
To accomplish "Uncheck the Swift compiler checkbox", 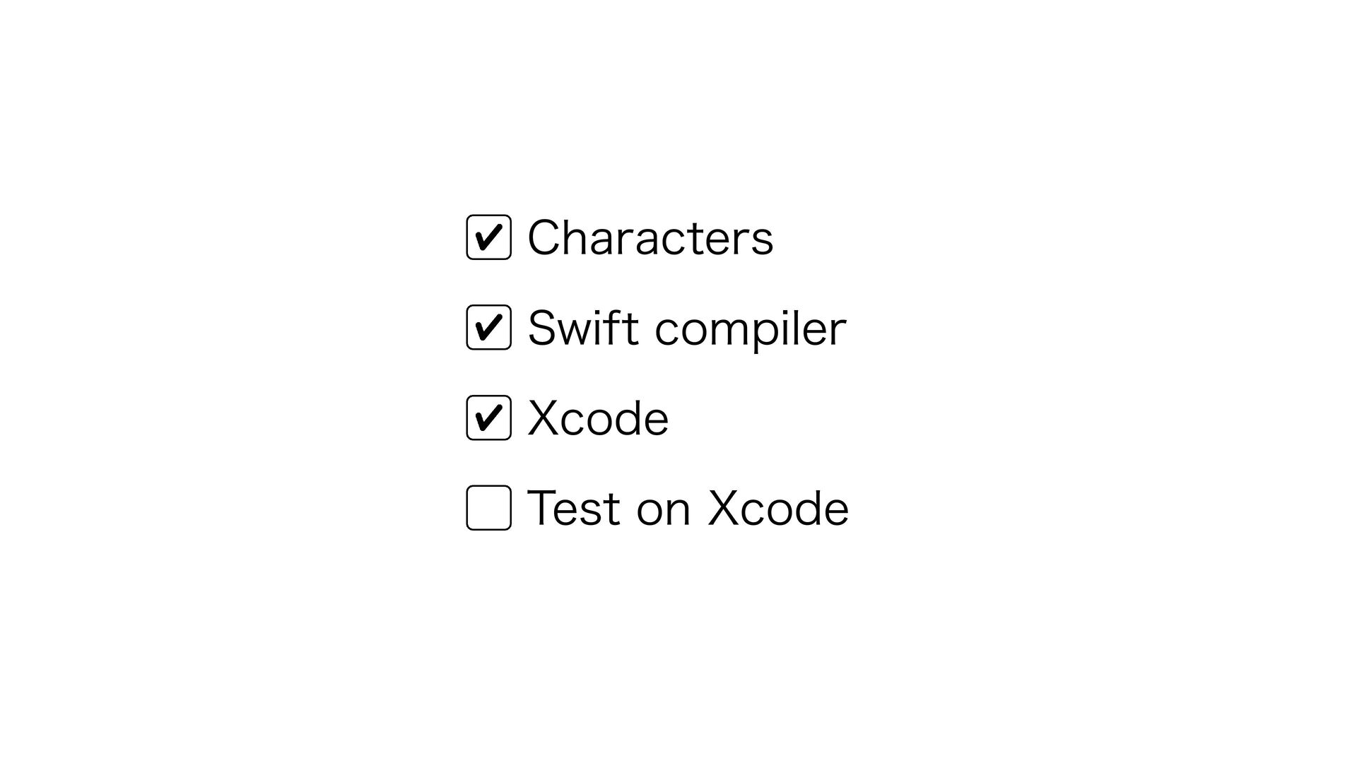I will tap(488, 328).
